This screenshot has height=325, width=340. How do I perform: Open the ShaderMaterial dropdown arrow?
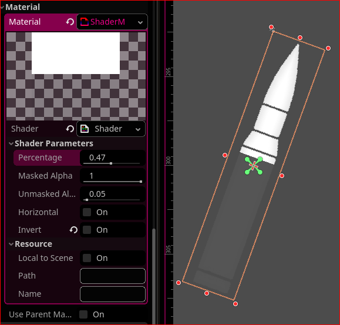140,22
